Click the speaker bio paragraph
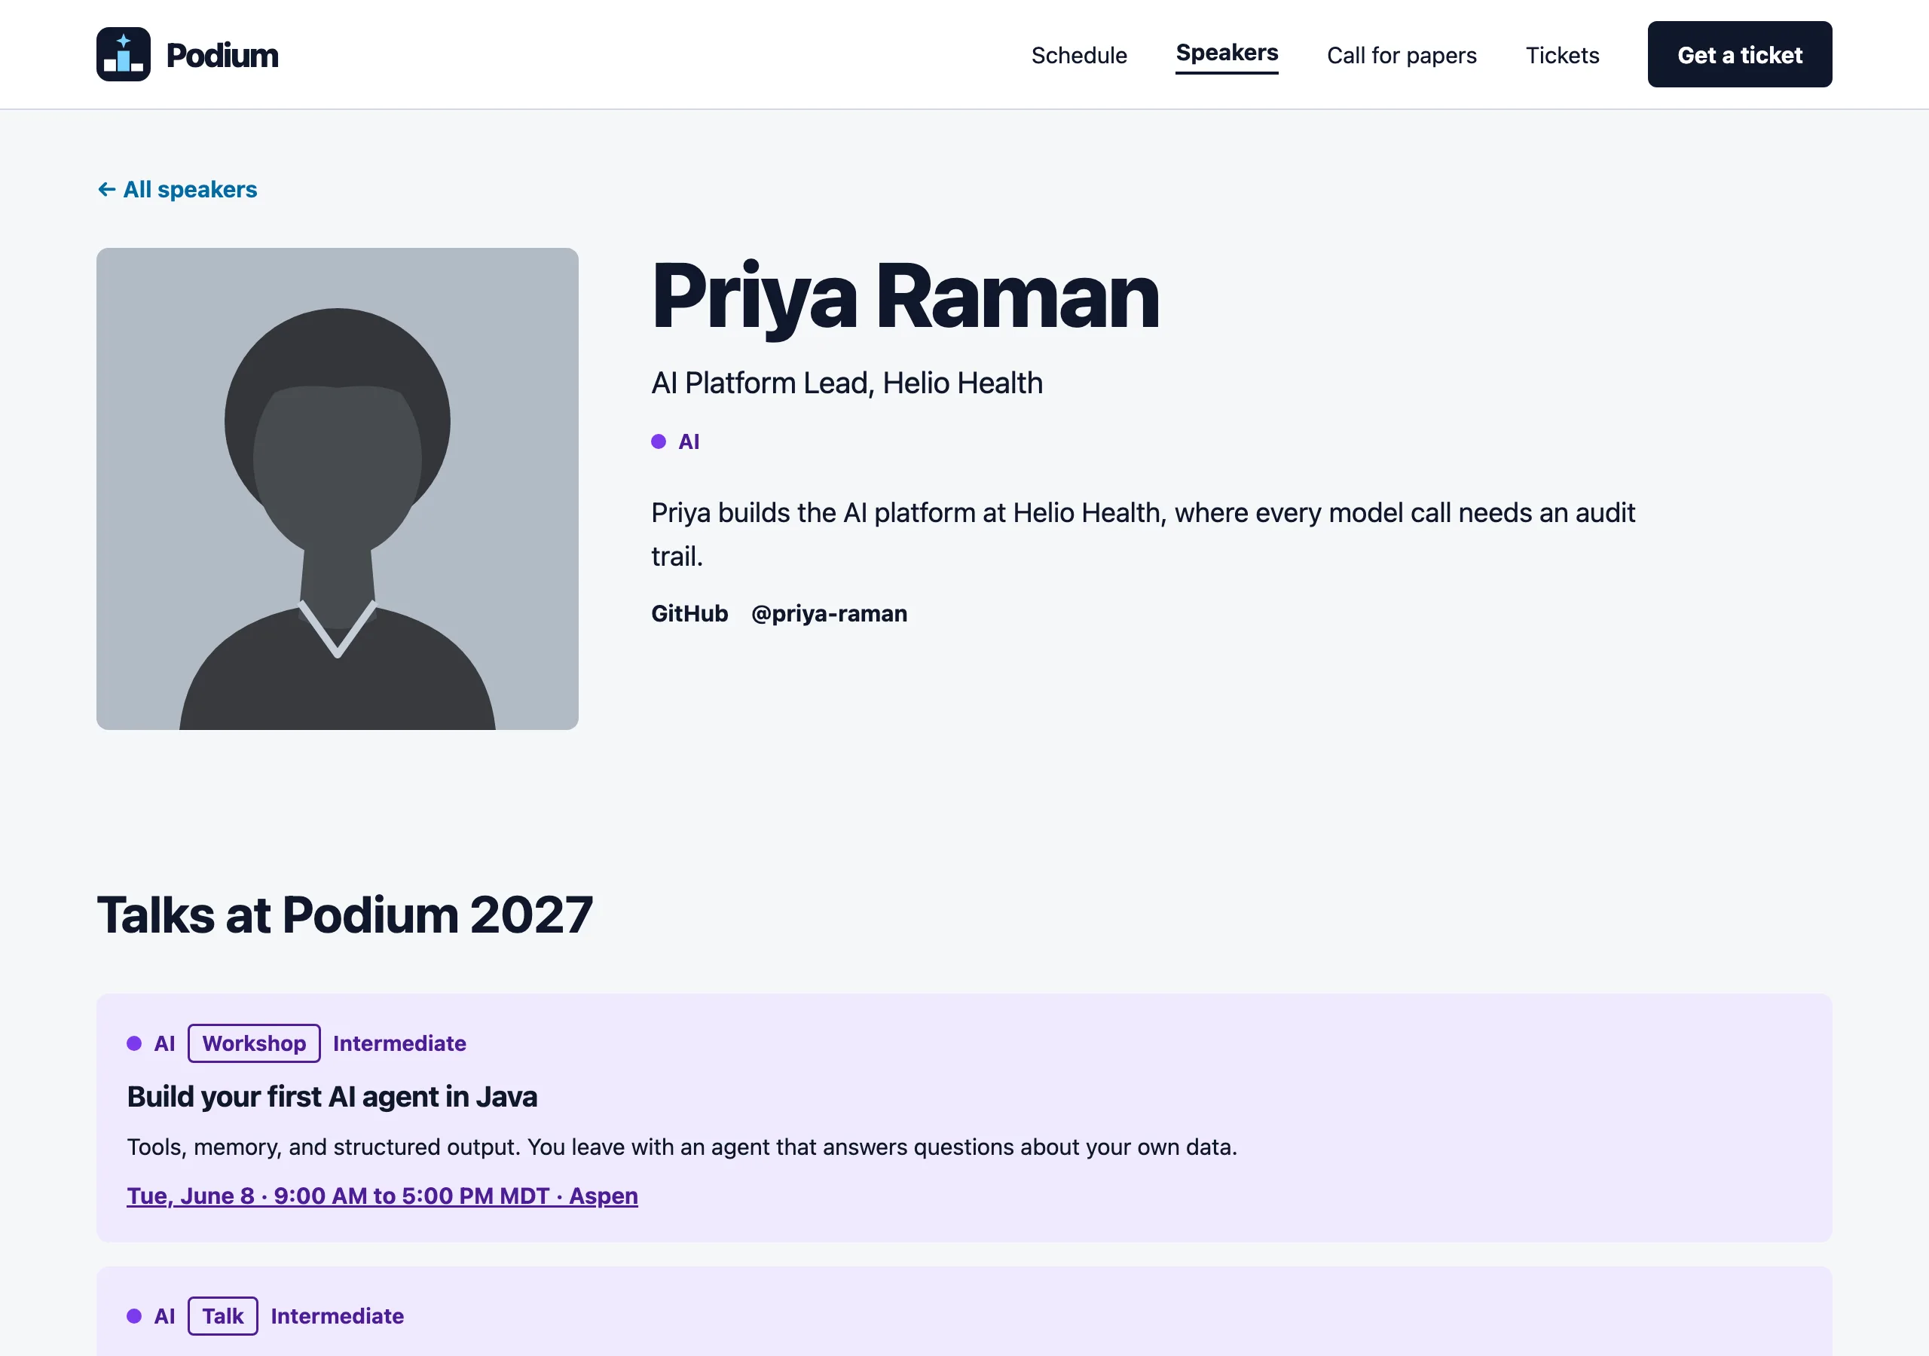This screenshot has width=1929, height=1356. pyautogui.click(x=1142, y=534)
